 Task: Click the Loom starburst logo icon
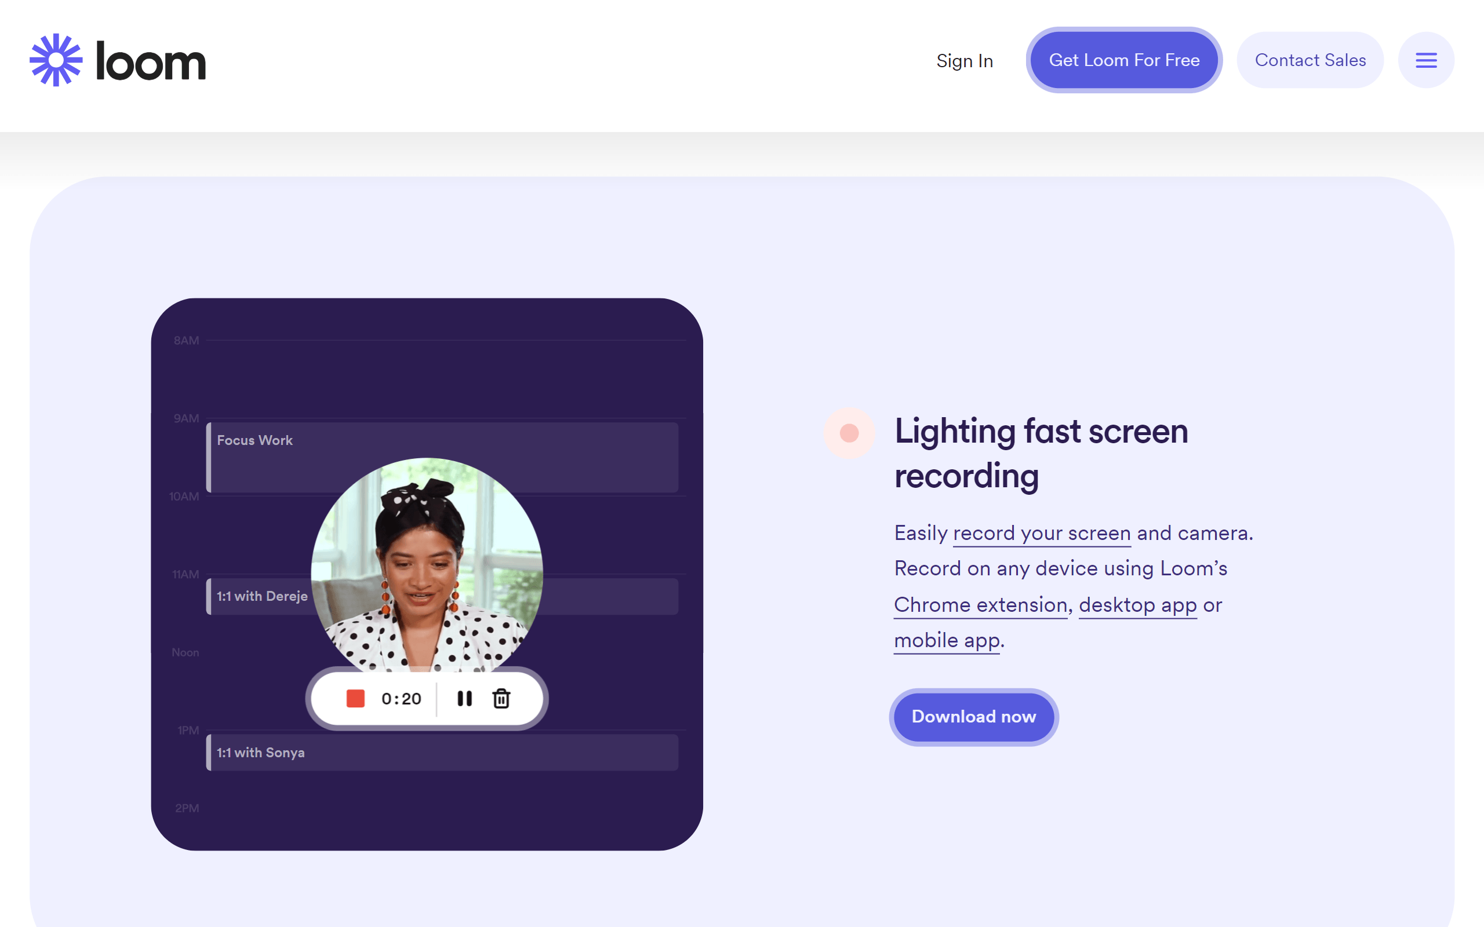pos(56,60)
